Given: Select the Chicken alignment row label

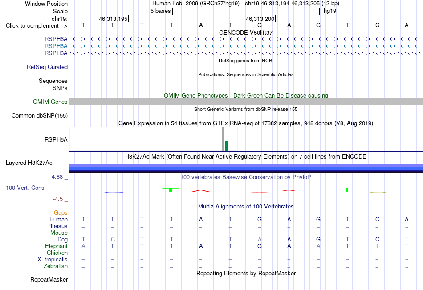Looking at the screenshot, I should (x=57, y=253).
